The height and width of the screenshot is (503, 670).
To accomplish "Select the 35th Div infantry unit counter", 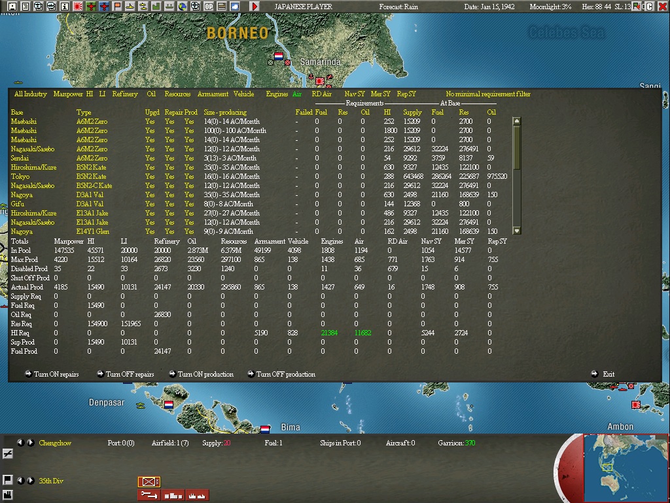I will click(x=149, y=481).
